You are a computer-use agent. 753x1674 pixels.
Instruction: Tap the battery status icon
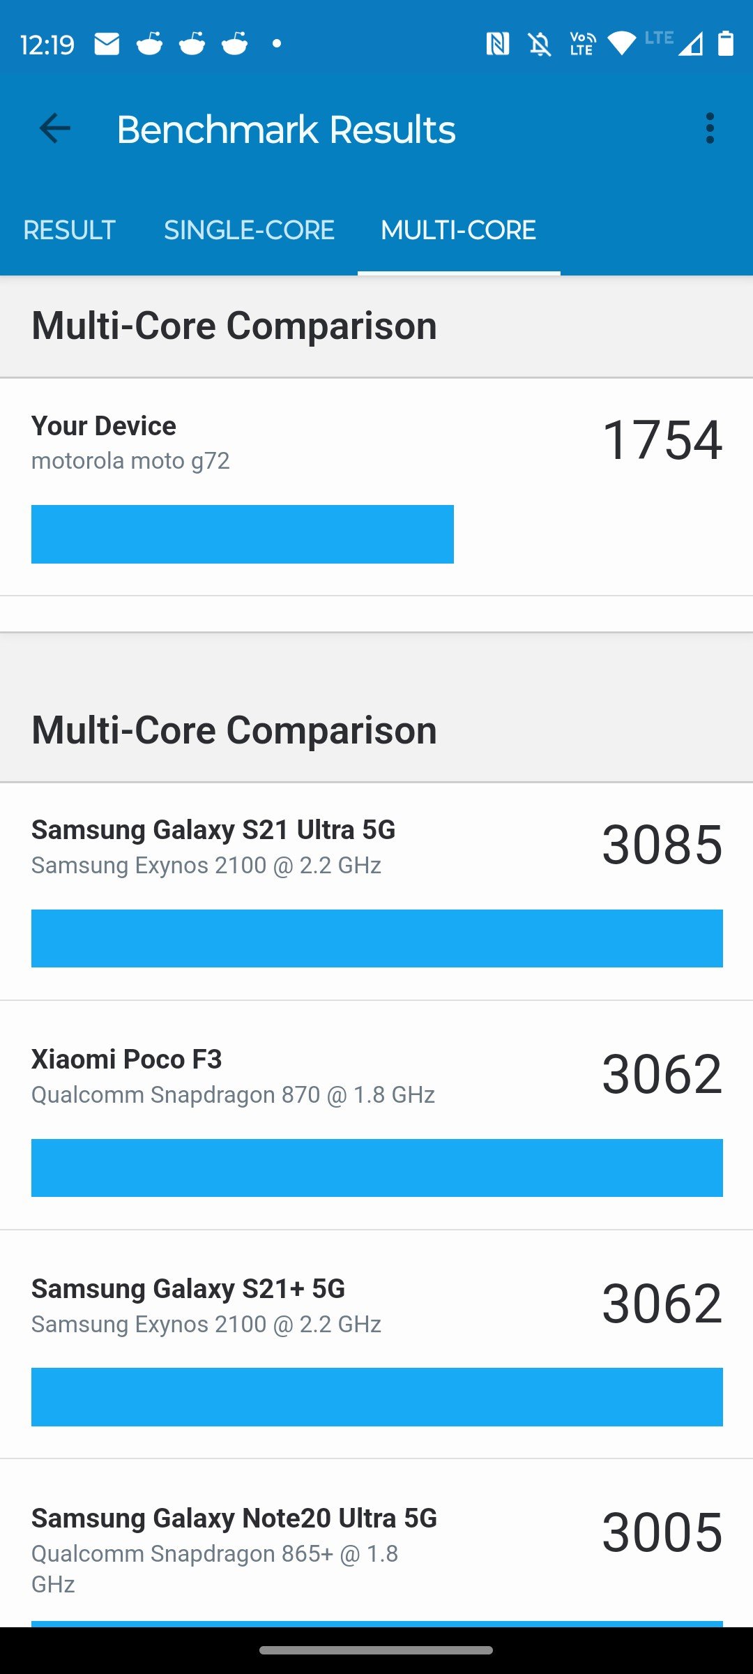(726, 44)
